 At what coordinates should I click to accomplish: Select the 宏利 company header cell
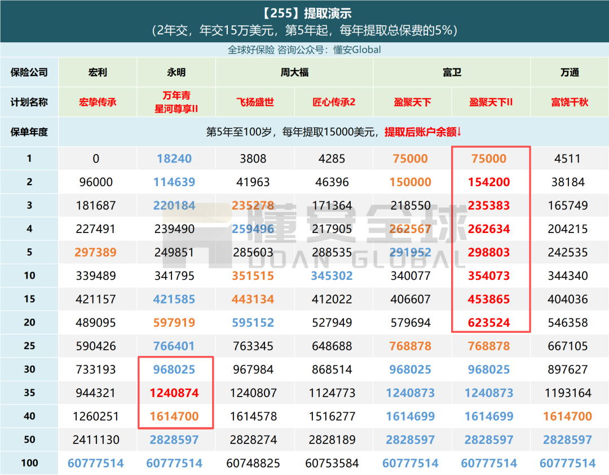click(98, 72)
